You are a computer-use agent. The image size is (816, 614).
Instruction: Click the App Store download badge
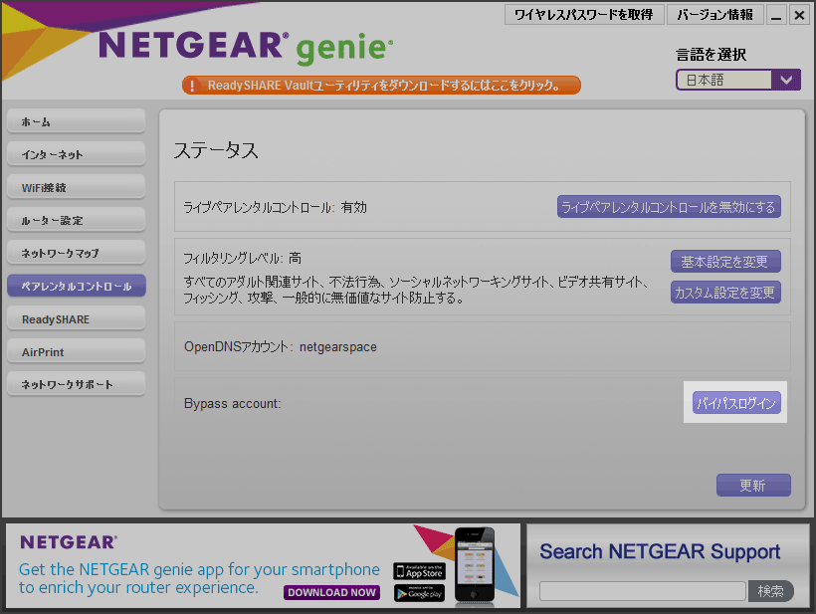(x=419, y=571)
